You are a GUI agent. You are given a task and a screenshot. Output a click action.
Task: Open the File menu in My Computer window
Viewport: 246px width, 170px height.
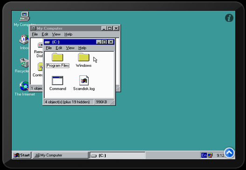click(34, 34)
